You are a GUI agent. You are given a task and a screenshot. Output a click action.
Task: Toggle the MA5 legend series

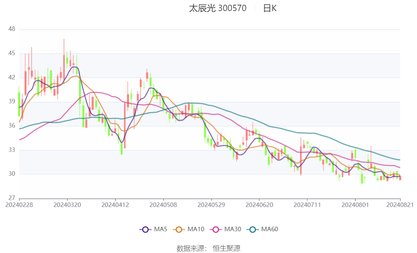153,229
